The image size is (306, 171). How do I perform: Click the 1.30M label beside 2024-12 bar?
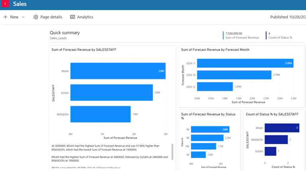[238, 86]
